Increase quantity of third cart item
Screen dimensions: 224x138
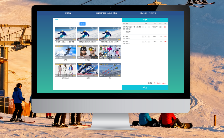pos(149,42)
